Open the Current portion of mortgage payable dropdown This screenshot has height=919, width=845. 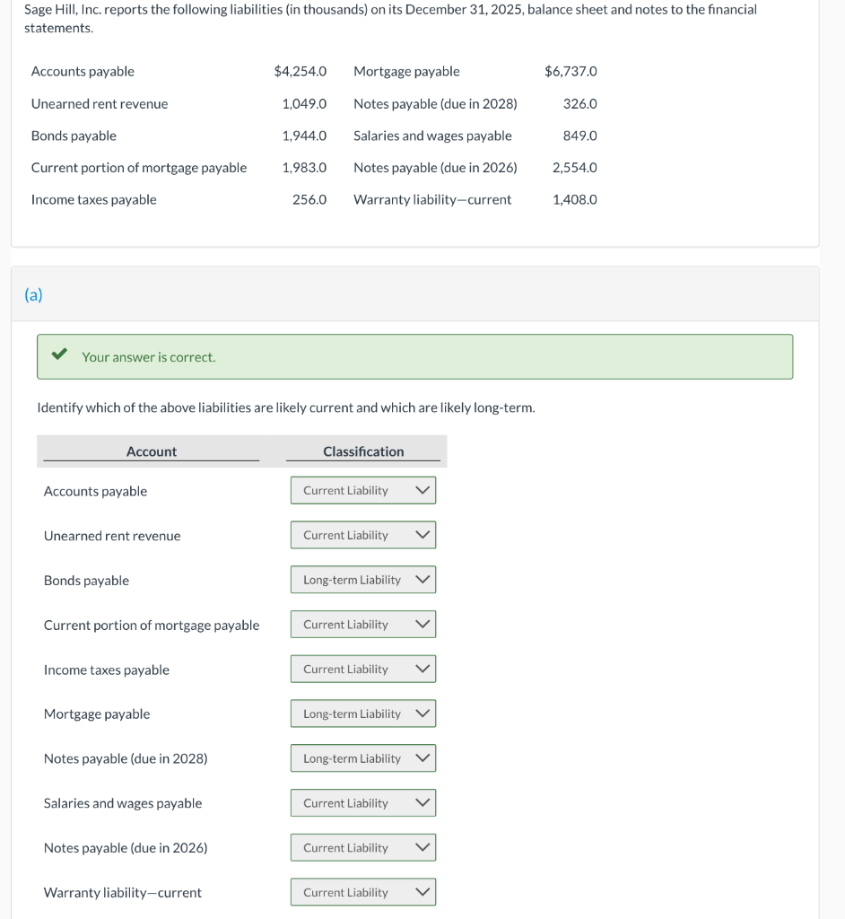tap(362, 624)
